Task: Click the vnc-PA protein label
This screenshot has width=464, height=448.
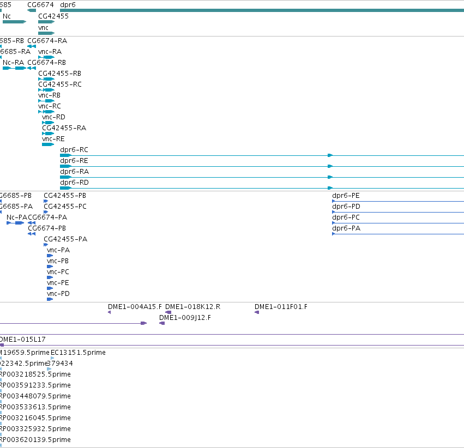Action: click(x=58, y=250)
